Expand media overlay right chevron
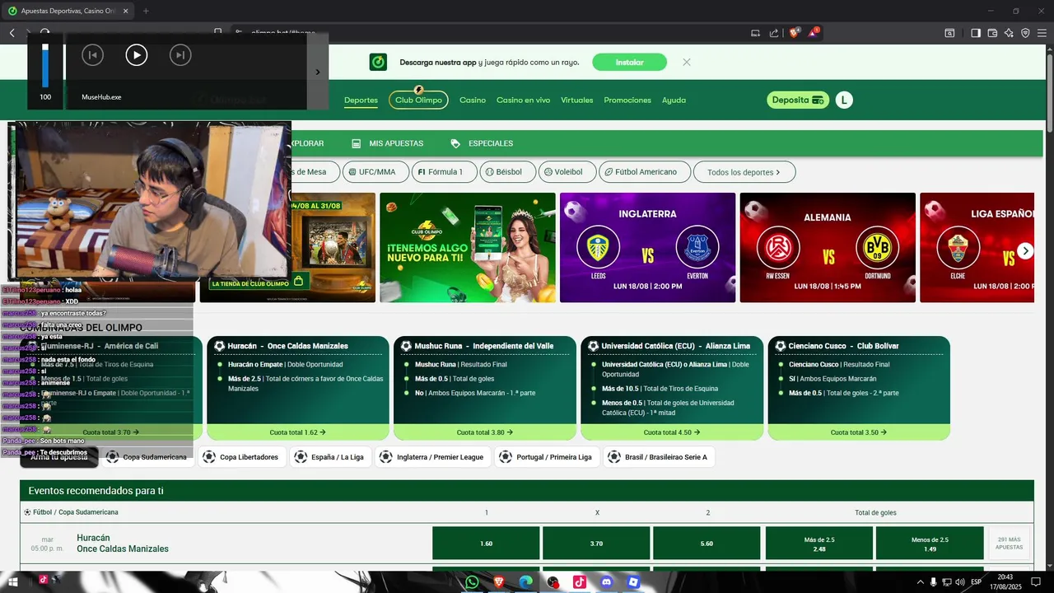This screenshot has width=1054, height=593. point(318,72)
